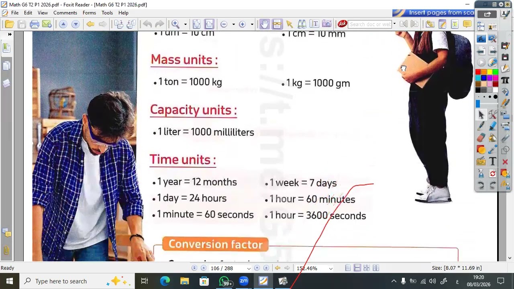Pick the red color swatch in the palette
Image resolution: width=514 pixels, height=289 pixels.
point(478,72)
